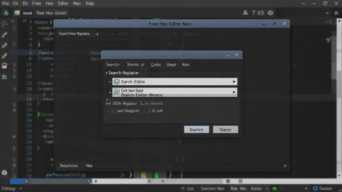Click the blue plus Lox status item
Screen dimensions: 342x192
coord(187,189)
